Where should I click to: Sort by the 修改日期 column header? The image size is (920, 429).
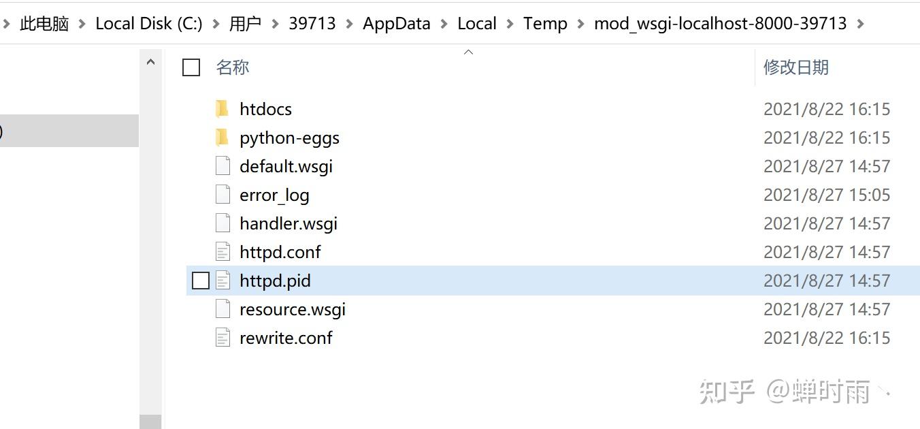(x=797, y=67)
